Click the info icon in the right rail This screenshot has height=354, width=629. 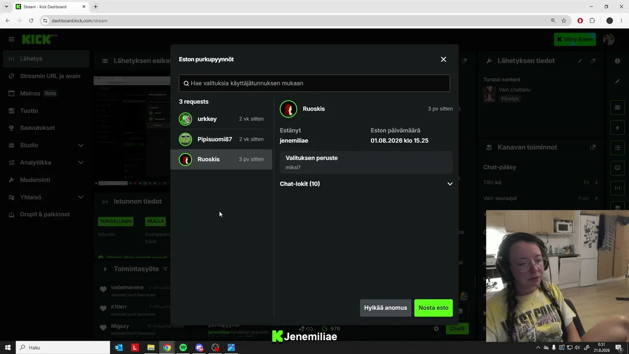618,61
